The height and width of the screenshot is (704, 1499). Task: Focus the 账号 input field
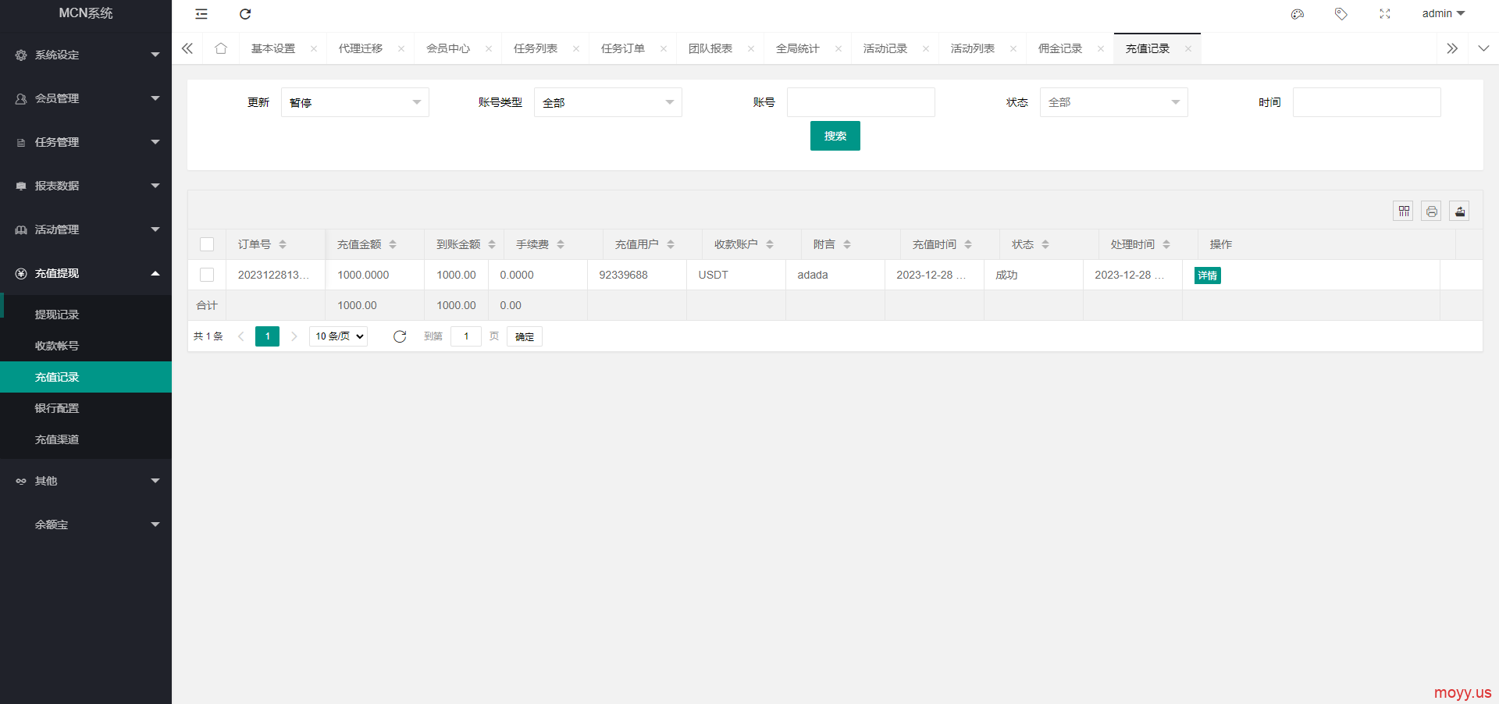click(x=861, y=102)
